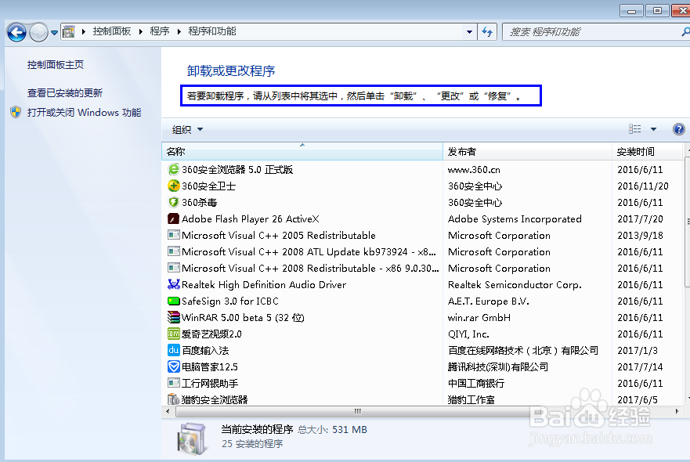Screen dimensions: 690x462
Task: Open the address bar history dropdown
Action: (469, 31)
